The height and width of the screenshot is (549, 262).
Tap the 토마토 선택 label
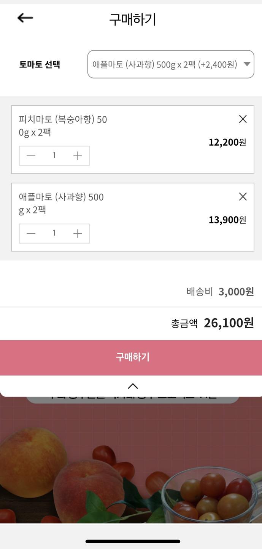[40, 64]
